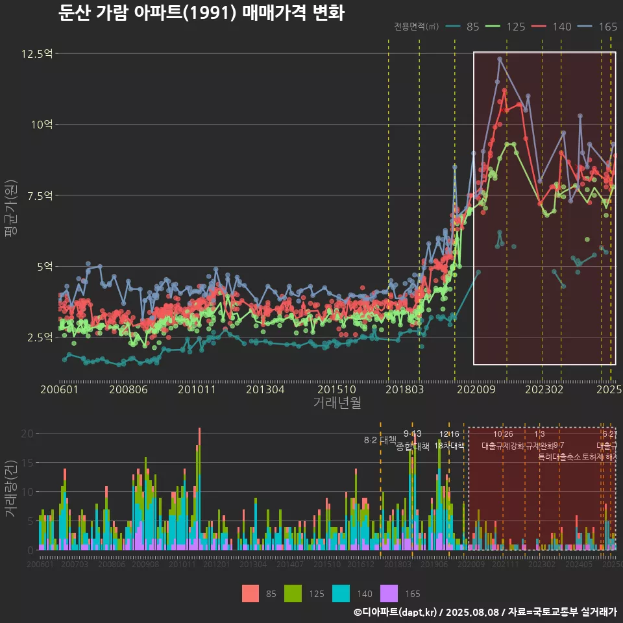Click the 200806 tick on the price chart
The image size is (623, 623).
[x=128, y=389]
